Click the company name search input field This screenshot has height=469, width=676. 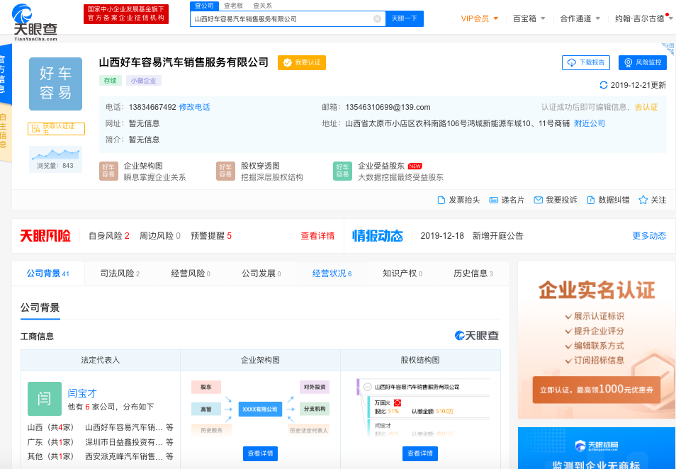pyautogui.click(x=282, y=19)
